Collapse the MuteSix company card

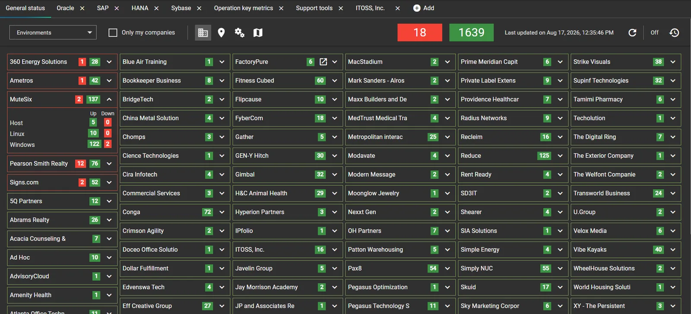109,99
